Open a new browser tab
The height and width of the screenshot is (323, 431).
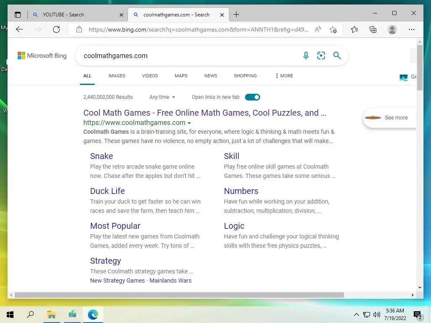(236, 15)
